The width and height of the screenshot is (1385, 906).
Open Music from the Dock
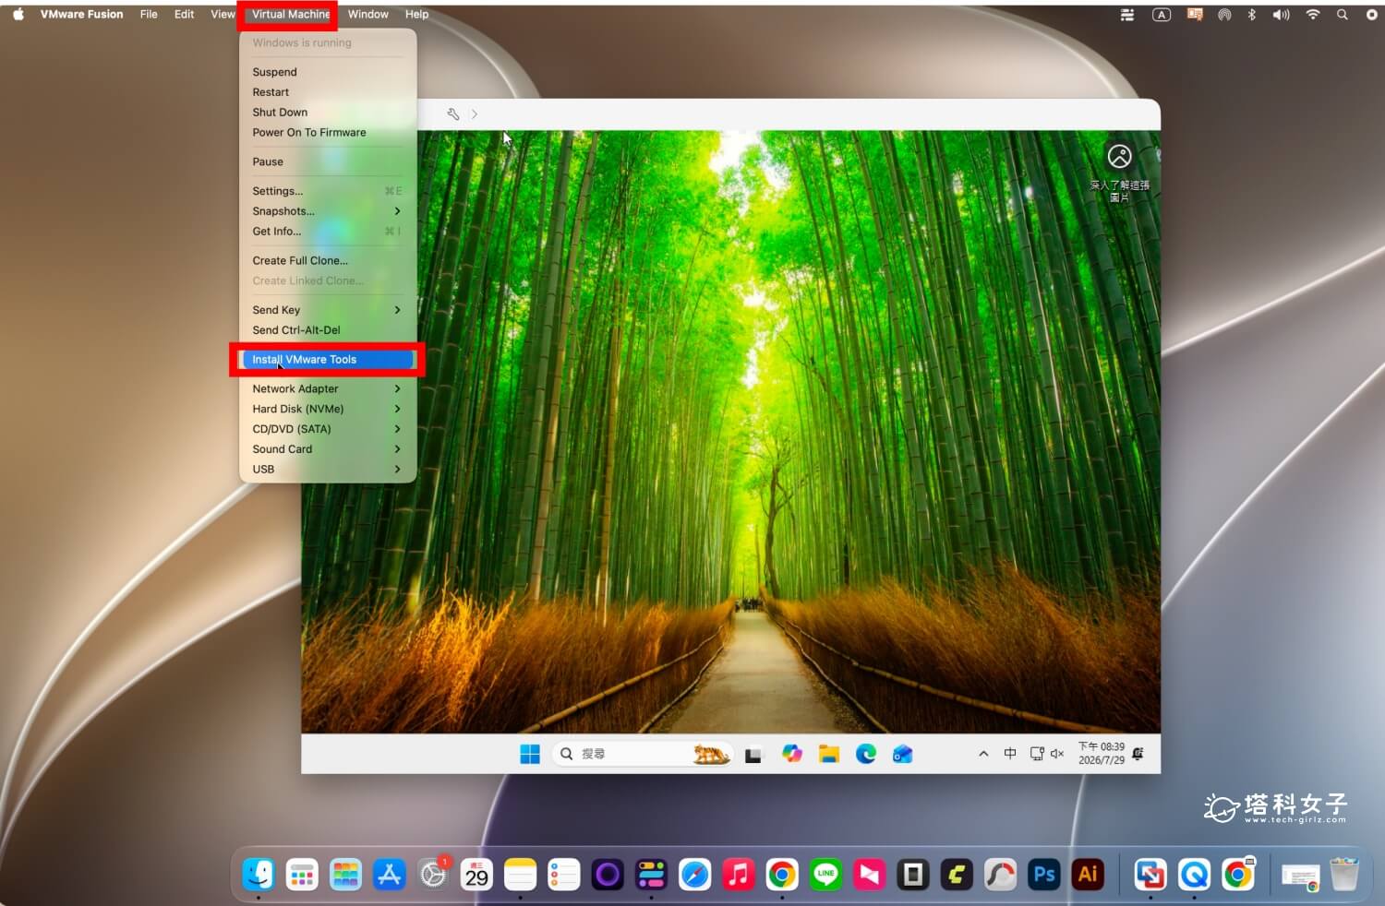click(x=738, y=874)
